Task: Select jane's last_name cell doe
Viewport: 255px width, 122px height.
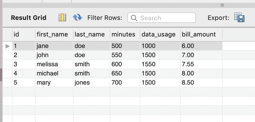Action: [92, 46]
